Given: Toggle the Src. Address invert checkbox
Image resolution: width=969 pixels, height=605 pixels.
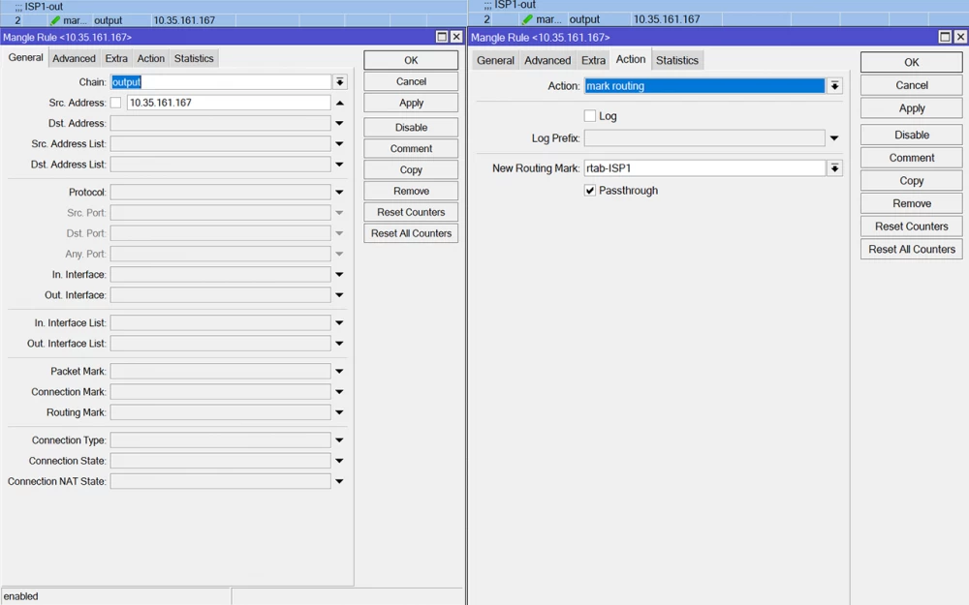Looking at the screenshot, I should click(116, 103).
